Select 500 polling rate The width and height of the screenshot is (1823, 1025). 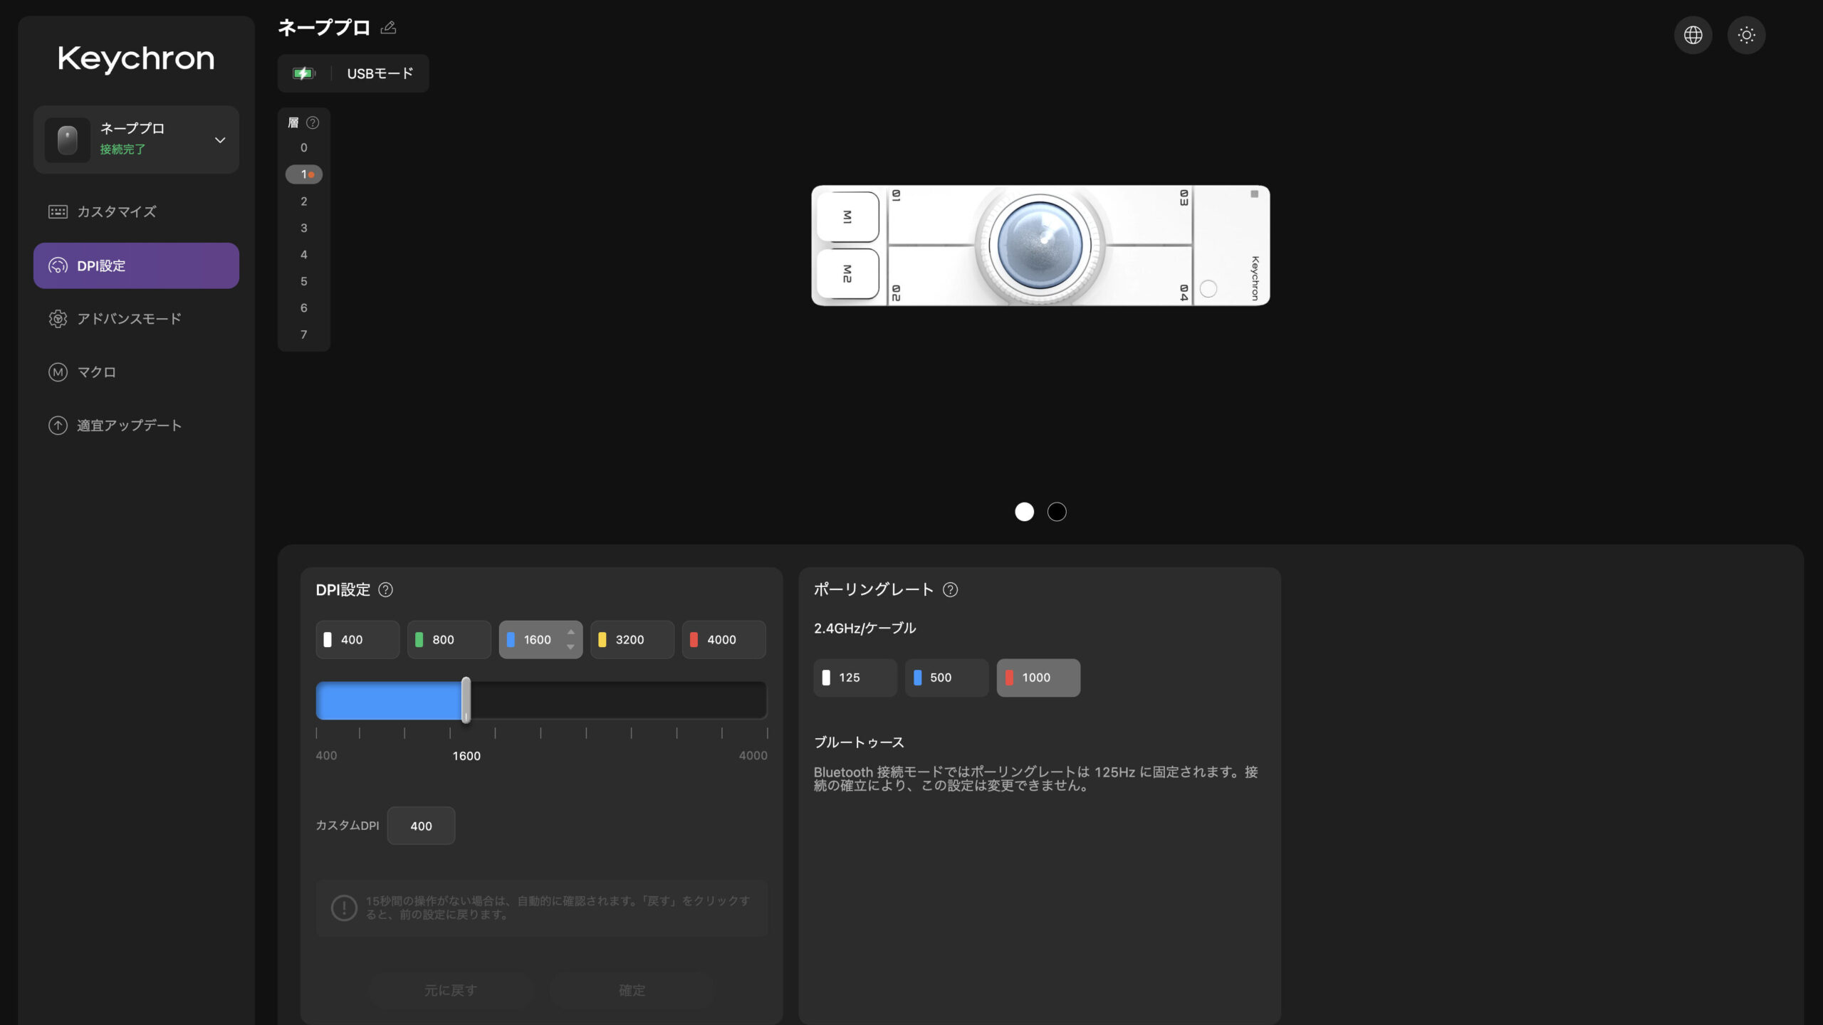pos(946,678)
